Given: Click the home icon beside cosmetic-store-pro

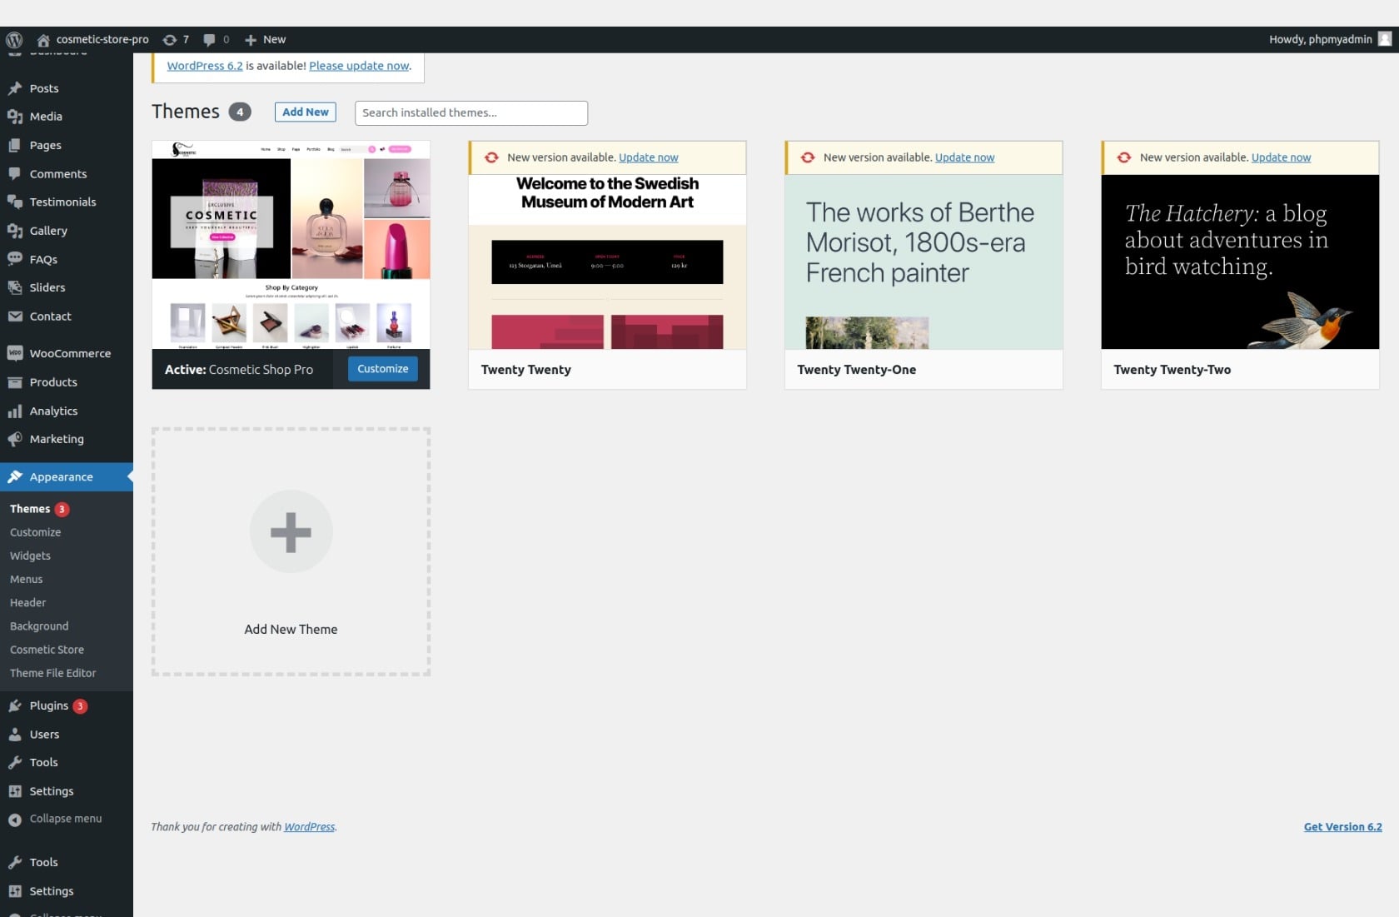Looking at the screenshot, I should pyautogui.click(x=43, y=39).
